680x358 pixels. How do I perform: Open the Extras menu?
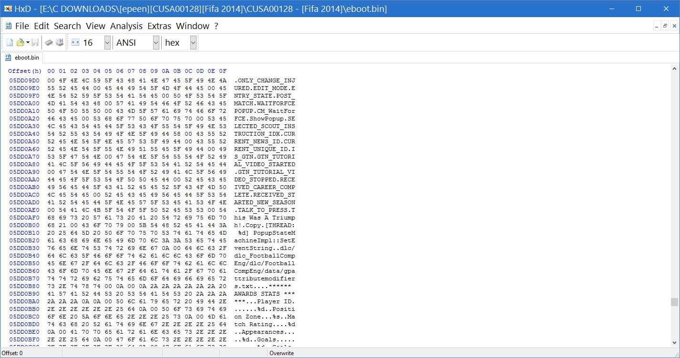click(x=159, y=26)
